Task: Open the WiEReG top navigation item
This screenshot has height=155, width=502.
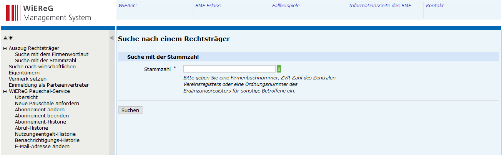Action: tap(127, 6)
